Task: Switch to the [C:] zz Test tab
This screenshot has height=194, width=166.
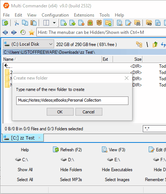Action: [23, 138]
